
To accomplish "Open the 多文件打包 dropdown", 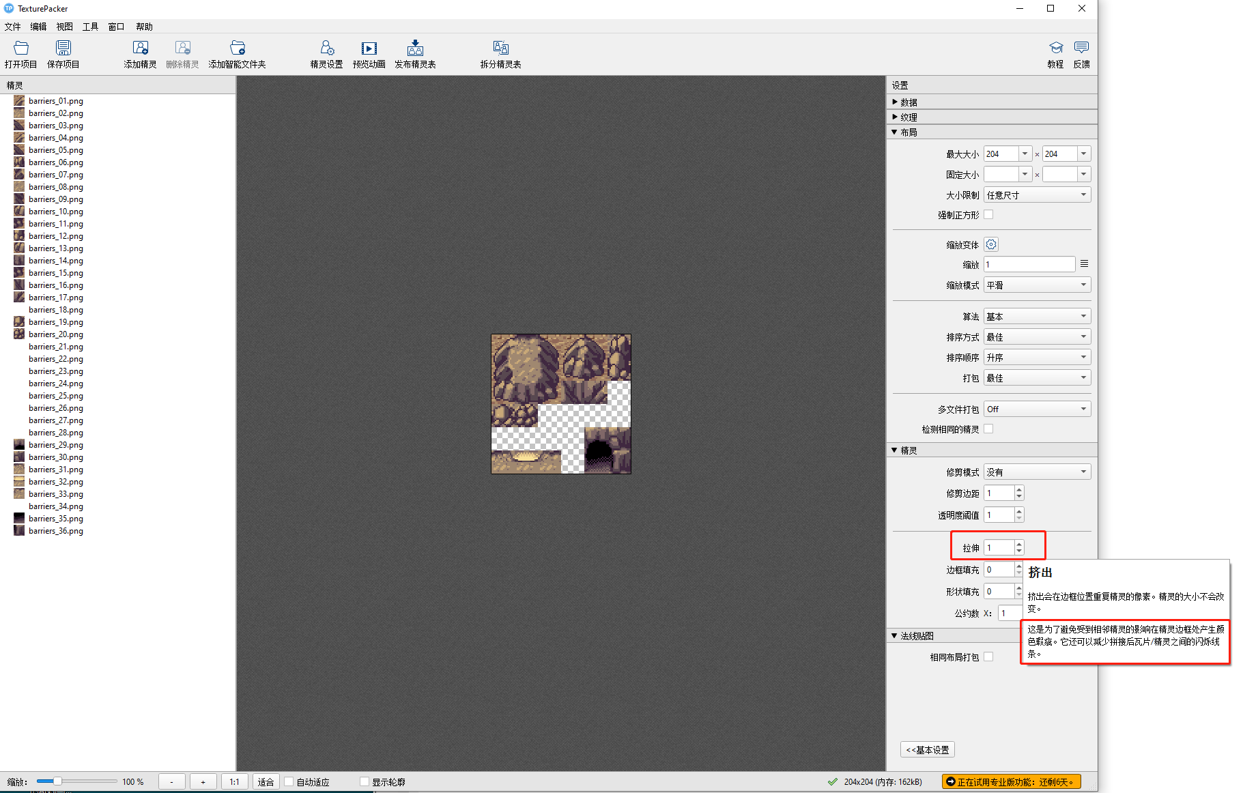I will pos(1037,409).
